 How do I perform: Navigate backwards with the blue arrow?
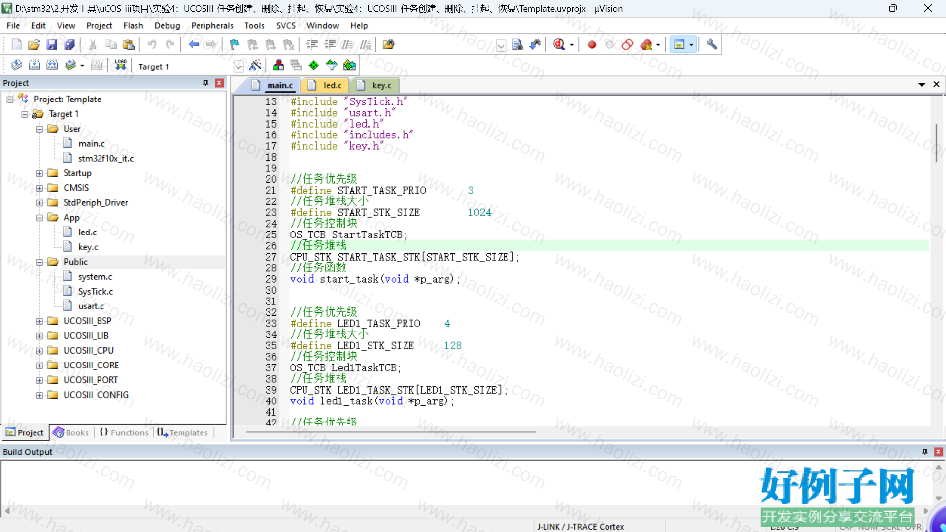click(194, 45)
